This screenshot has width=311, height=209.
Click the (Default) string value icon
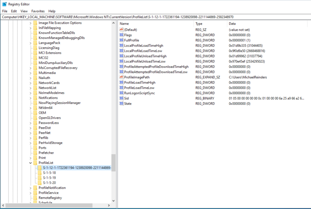[121, 30]
